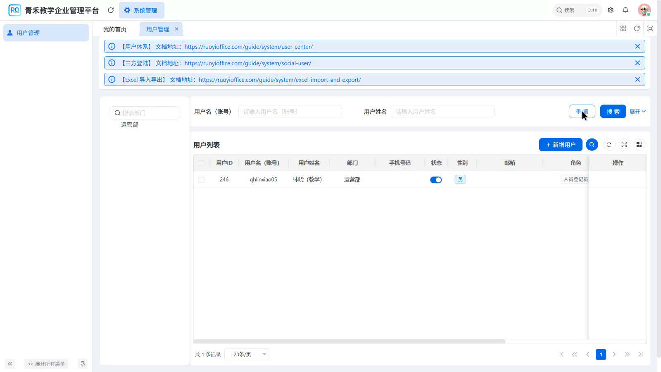Pin the sidebar using pin icon
The width and height of the screenshot is (661, 372).
click(x=83, y=364)
